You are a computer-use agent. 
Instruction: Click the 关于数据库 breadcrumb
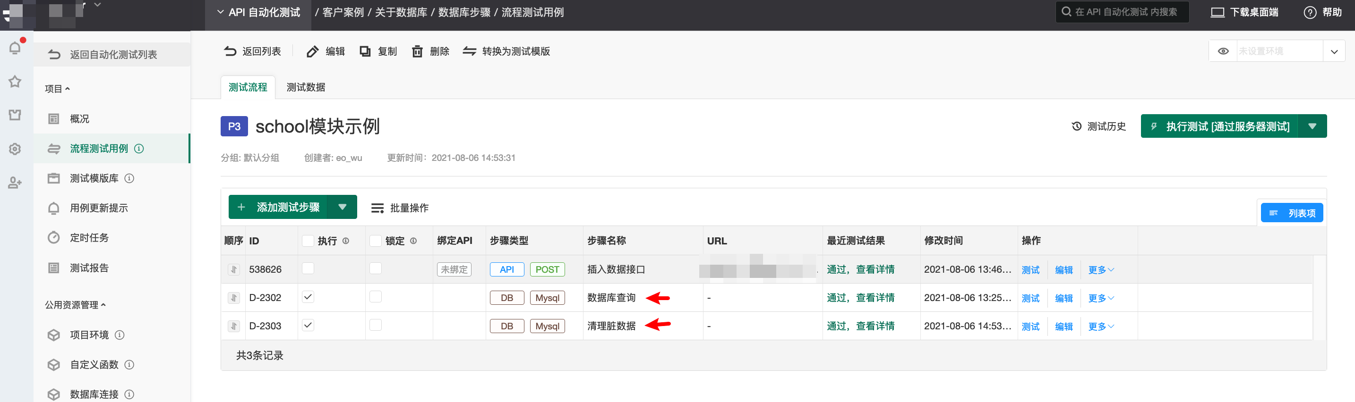coord(401,12)
